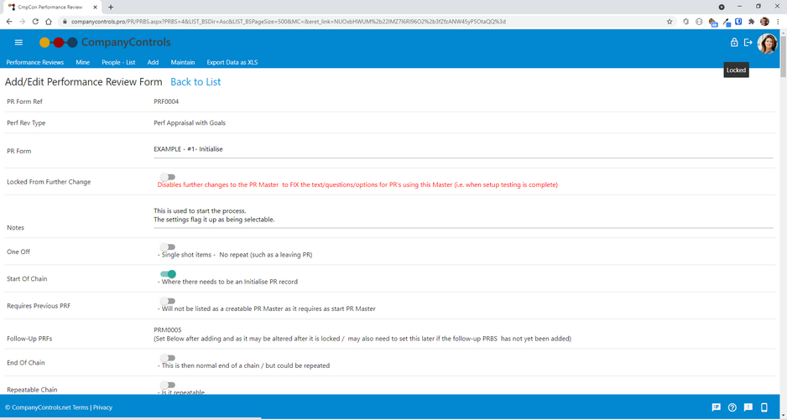Toggle the End Of Chain switch
787x420 pixels.
[168, 358]
